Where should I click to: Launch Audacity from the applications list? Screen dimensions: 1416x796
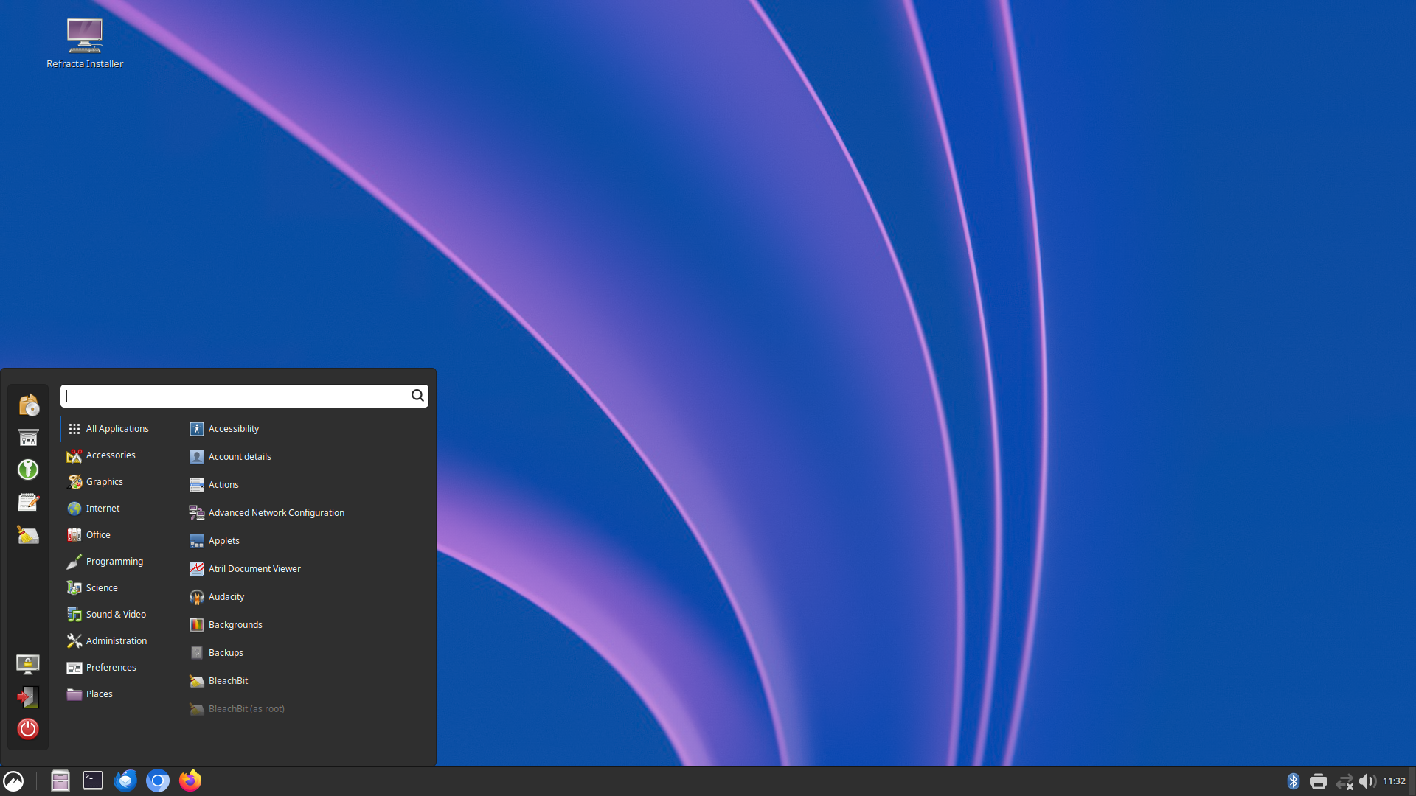(226, 596)
